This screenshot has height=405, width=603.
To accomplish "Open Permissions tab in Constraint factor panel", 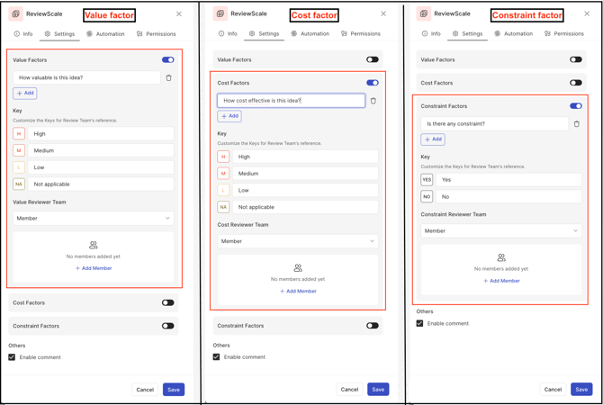I will coord(563,34).
